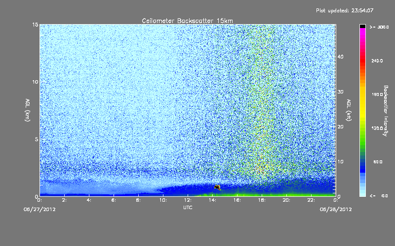
Task: Click the 30 kft tick label
Action: pyautogui.click(x=340, y=92)
